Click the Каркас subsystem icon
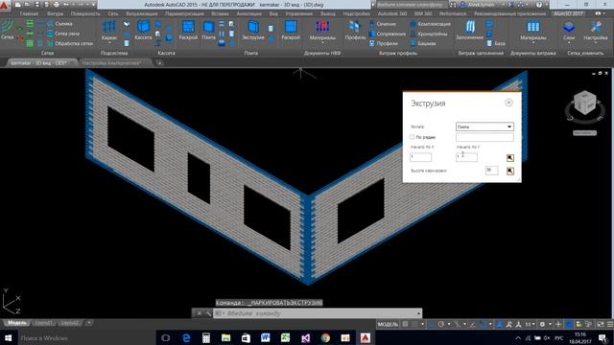This screenshot has height=345, width=614. tap(108, 27)
